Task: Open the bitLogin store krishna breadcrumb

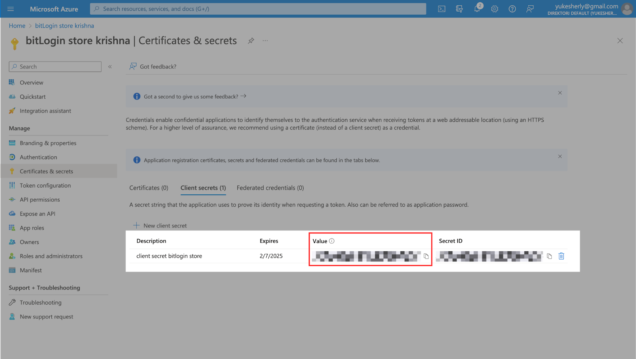Action: point(64,25)
